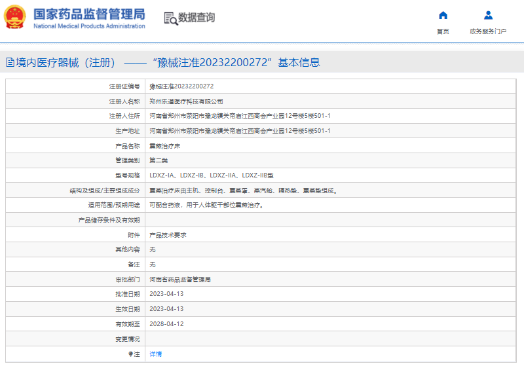Click the 注册证编号 row label
This screenshot has width=524, height=366.
(124, 86)
